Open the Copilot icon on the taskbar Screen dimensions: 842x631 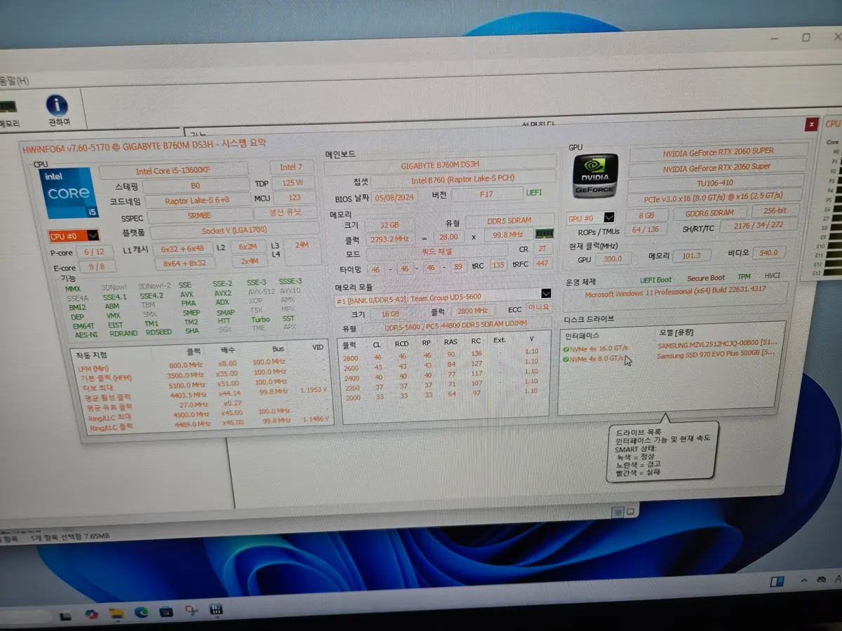click(x=91, y=614)
